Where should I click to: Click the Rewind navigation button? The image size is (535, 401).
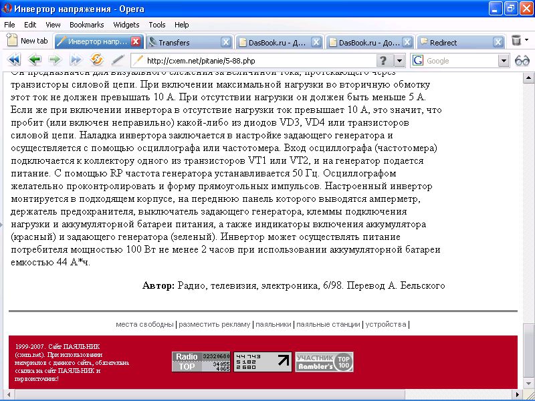tap(14, 60)
